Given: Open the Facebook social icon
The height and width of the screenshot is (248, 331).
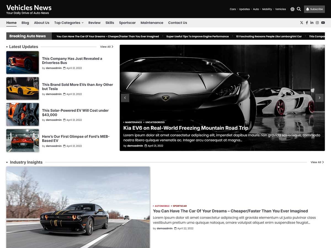Looking at the screenshot, I should click(307, 23).
